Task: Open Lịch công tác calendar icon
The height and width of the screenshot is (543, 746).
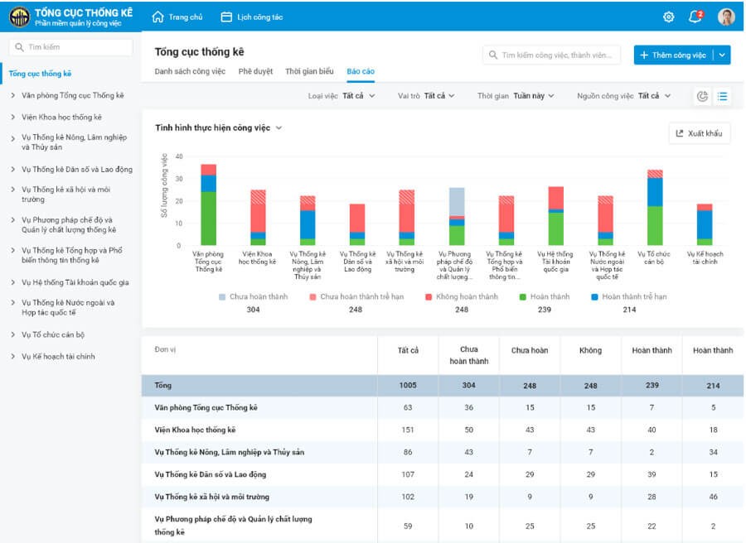Action: pyautogui.click(x=226, y=17)
